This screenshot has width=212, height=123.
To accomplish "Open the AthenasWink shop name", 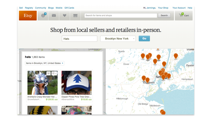I will click(x=68, y=99).
